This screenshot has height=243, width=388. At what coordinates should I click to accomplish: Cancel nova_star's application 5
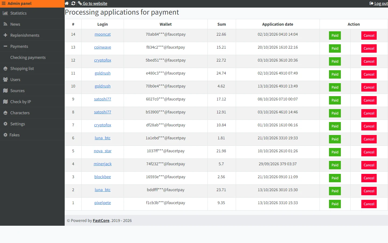point(369,152)
